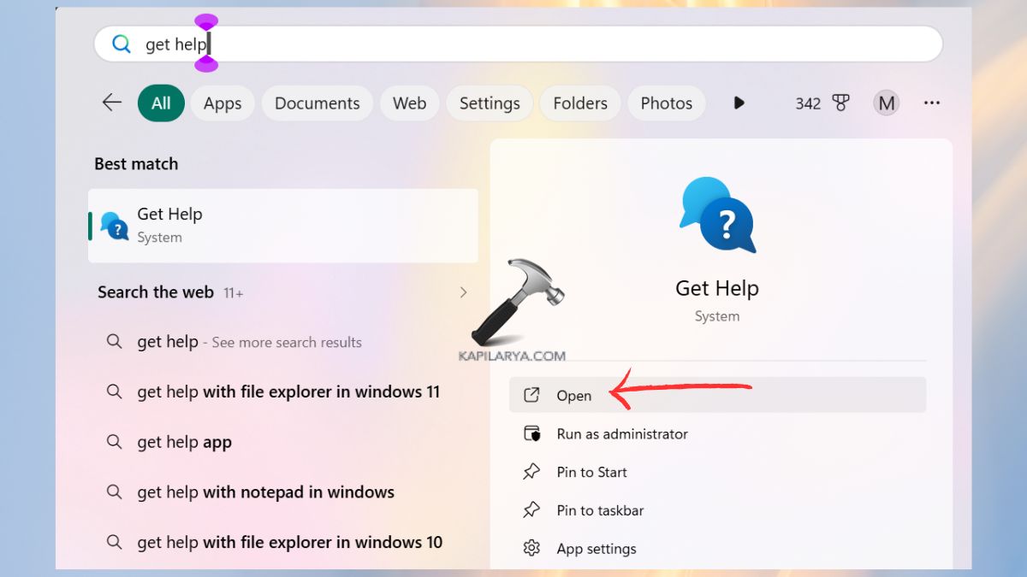Click the Run as administrator shield icon
Screen dimensions: 1027x577
tap(531, 433)
